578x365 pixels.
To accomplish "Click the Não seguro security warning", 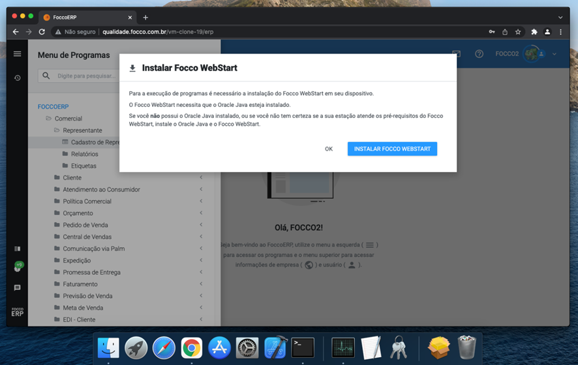I will 75,32.
